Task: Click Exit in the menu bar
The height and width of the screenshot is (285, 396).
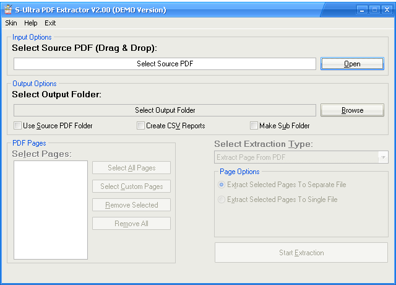Action: click(x=50, y=23)
